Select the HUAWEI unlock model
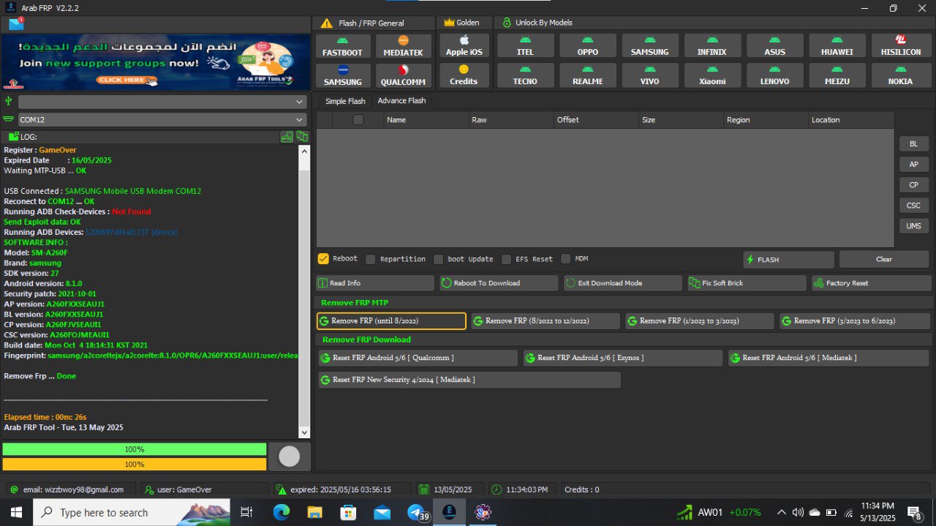 point(837,45)
